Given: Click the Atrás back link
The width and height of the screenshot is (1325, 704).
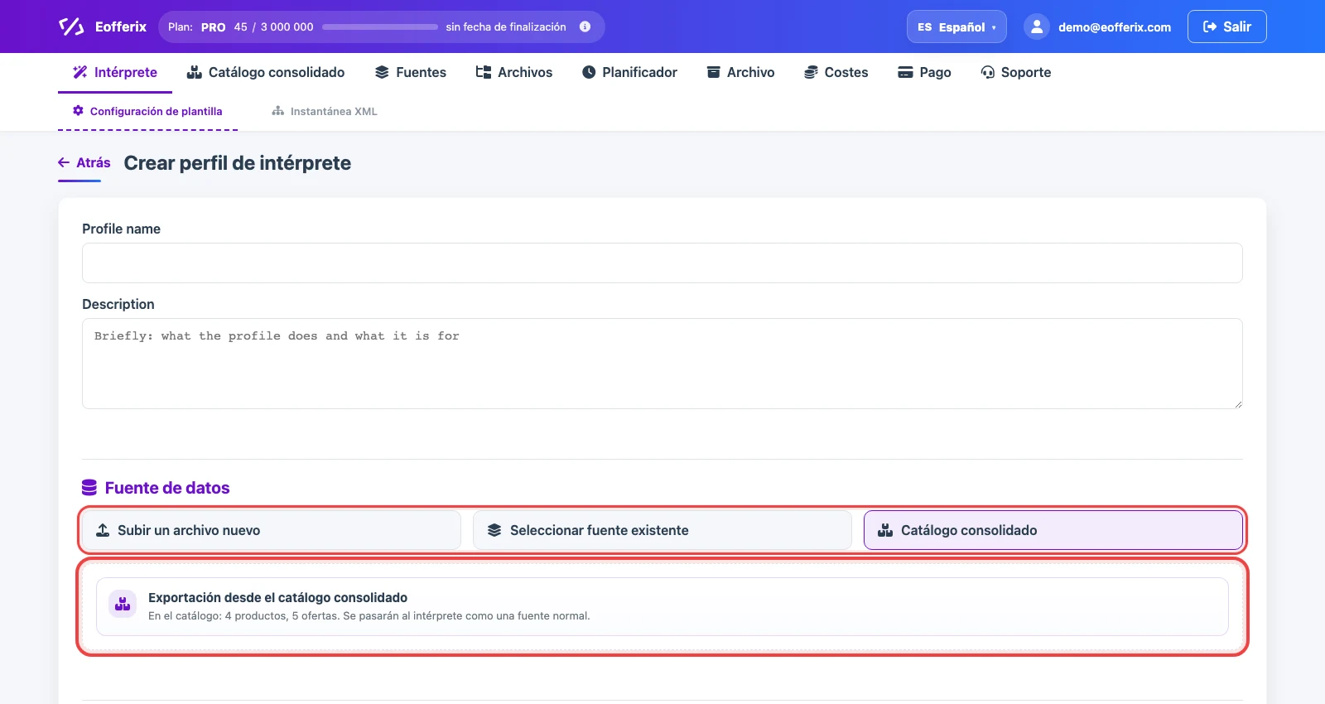Looking at the screenshot, I should click(84, 162).
